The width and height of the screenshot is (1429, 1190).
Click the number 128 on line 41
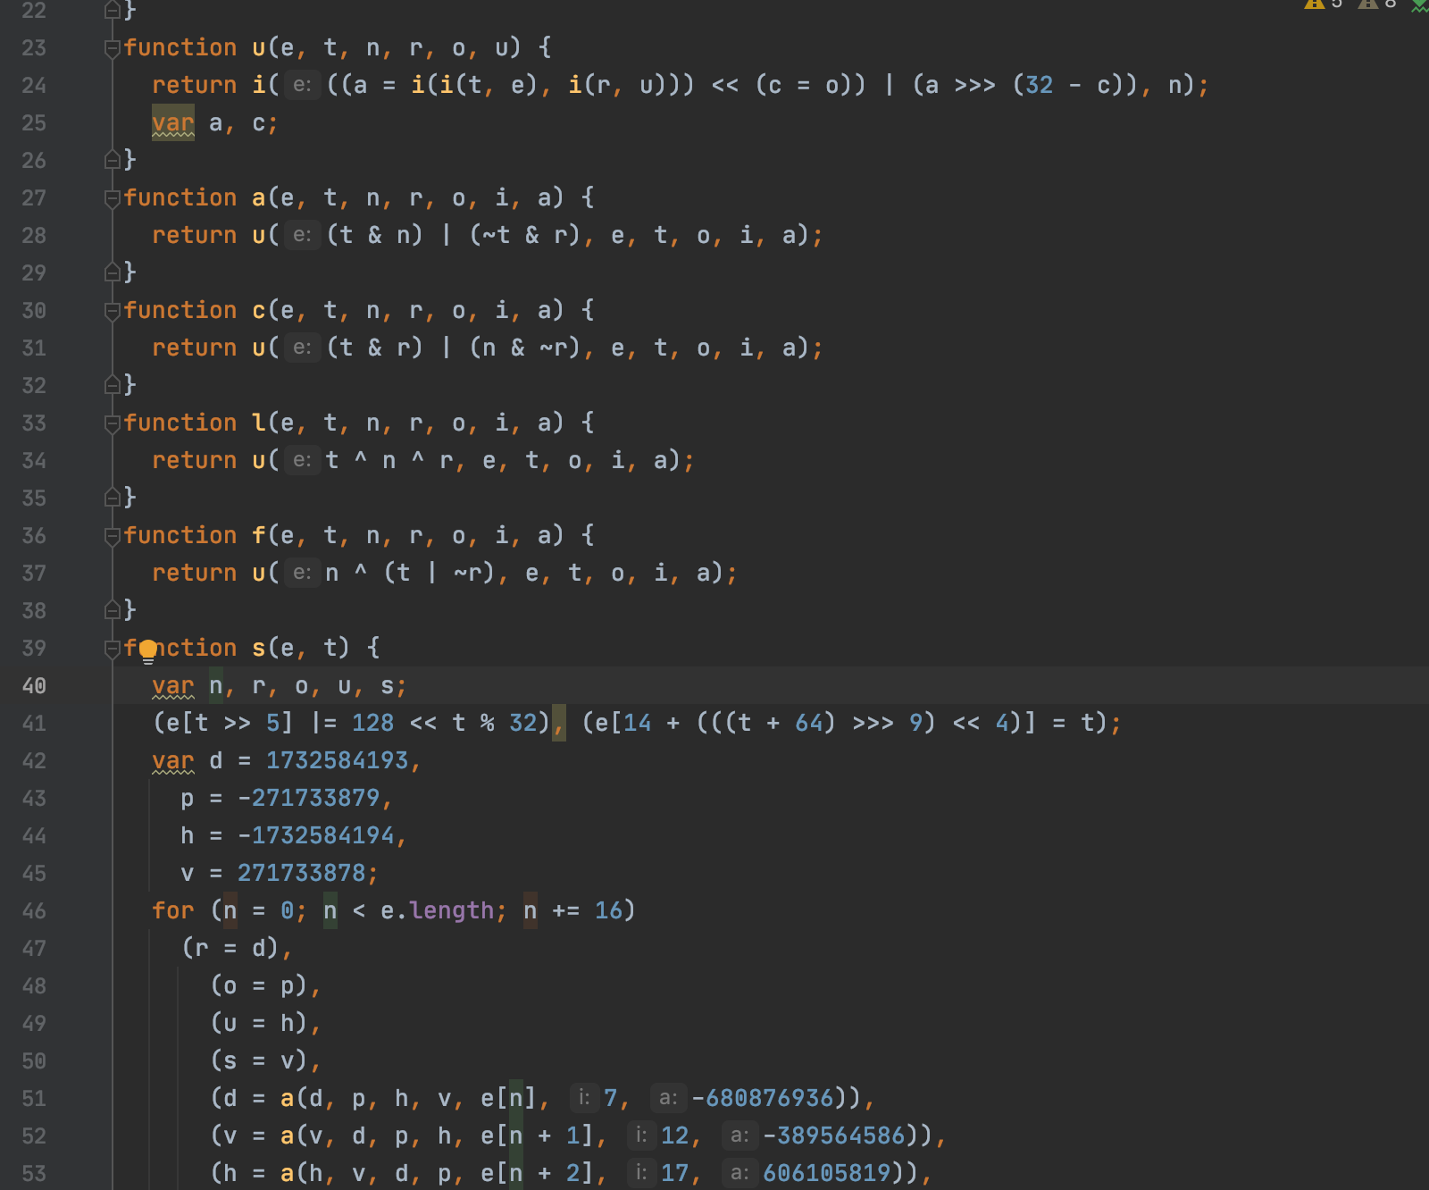[373, 723]
